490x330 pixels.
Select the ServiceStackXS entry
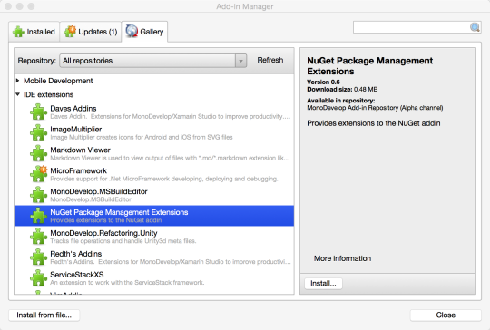[154, 277]
